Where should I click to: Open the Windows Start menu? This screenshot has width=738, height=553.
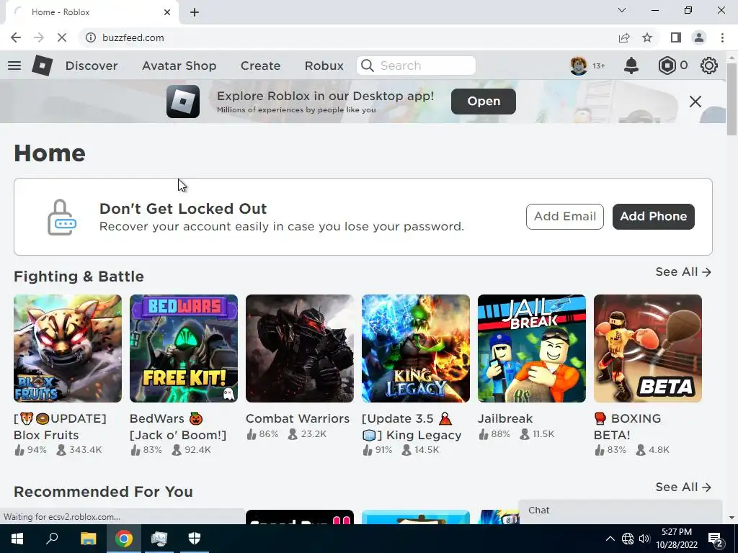tap(17, 539)
